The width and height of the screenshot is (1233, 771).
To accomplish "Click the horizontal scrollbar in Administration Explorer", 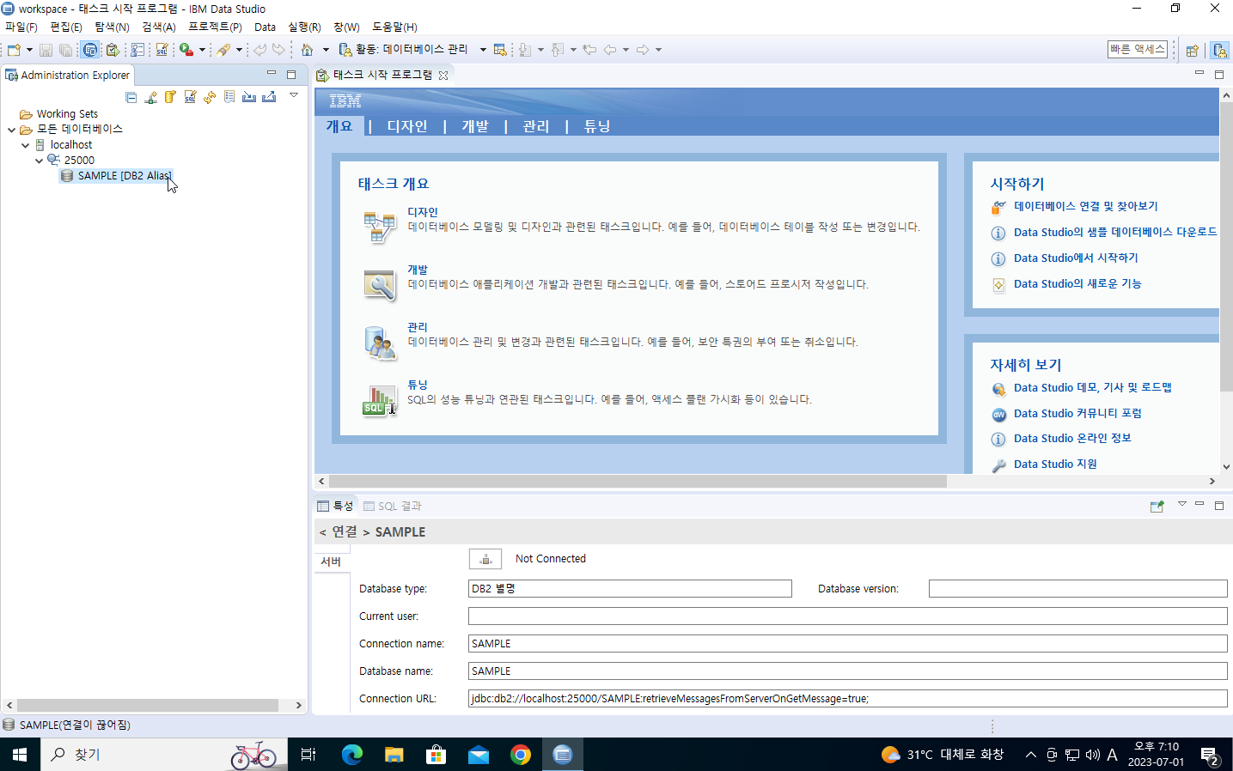I will point(148,706).
